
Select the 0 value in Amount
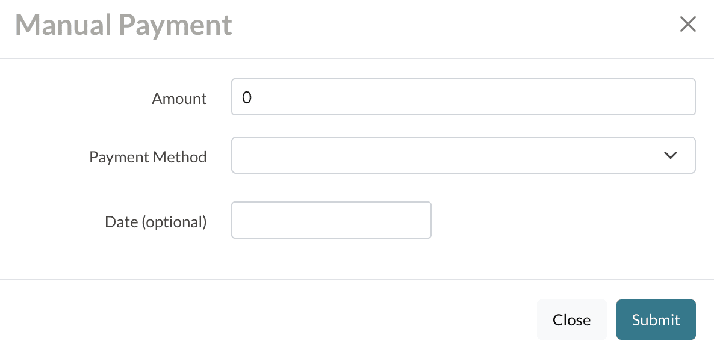coord(247,97)
